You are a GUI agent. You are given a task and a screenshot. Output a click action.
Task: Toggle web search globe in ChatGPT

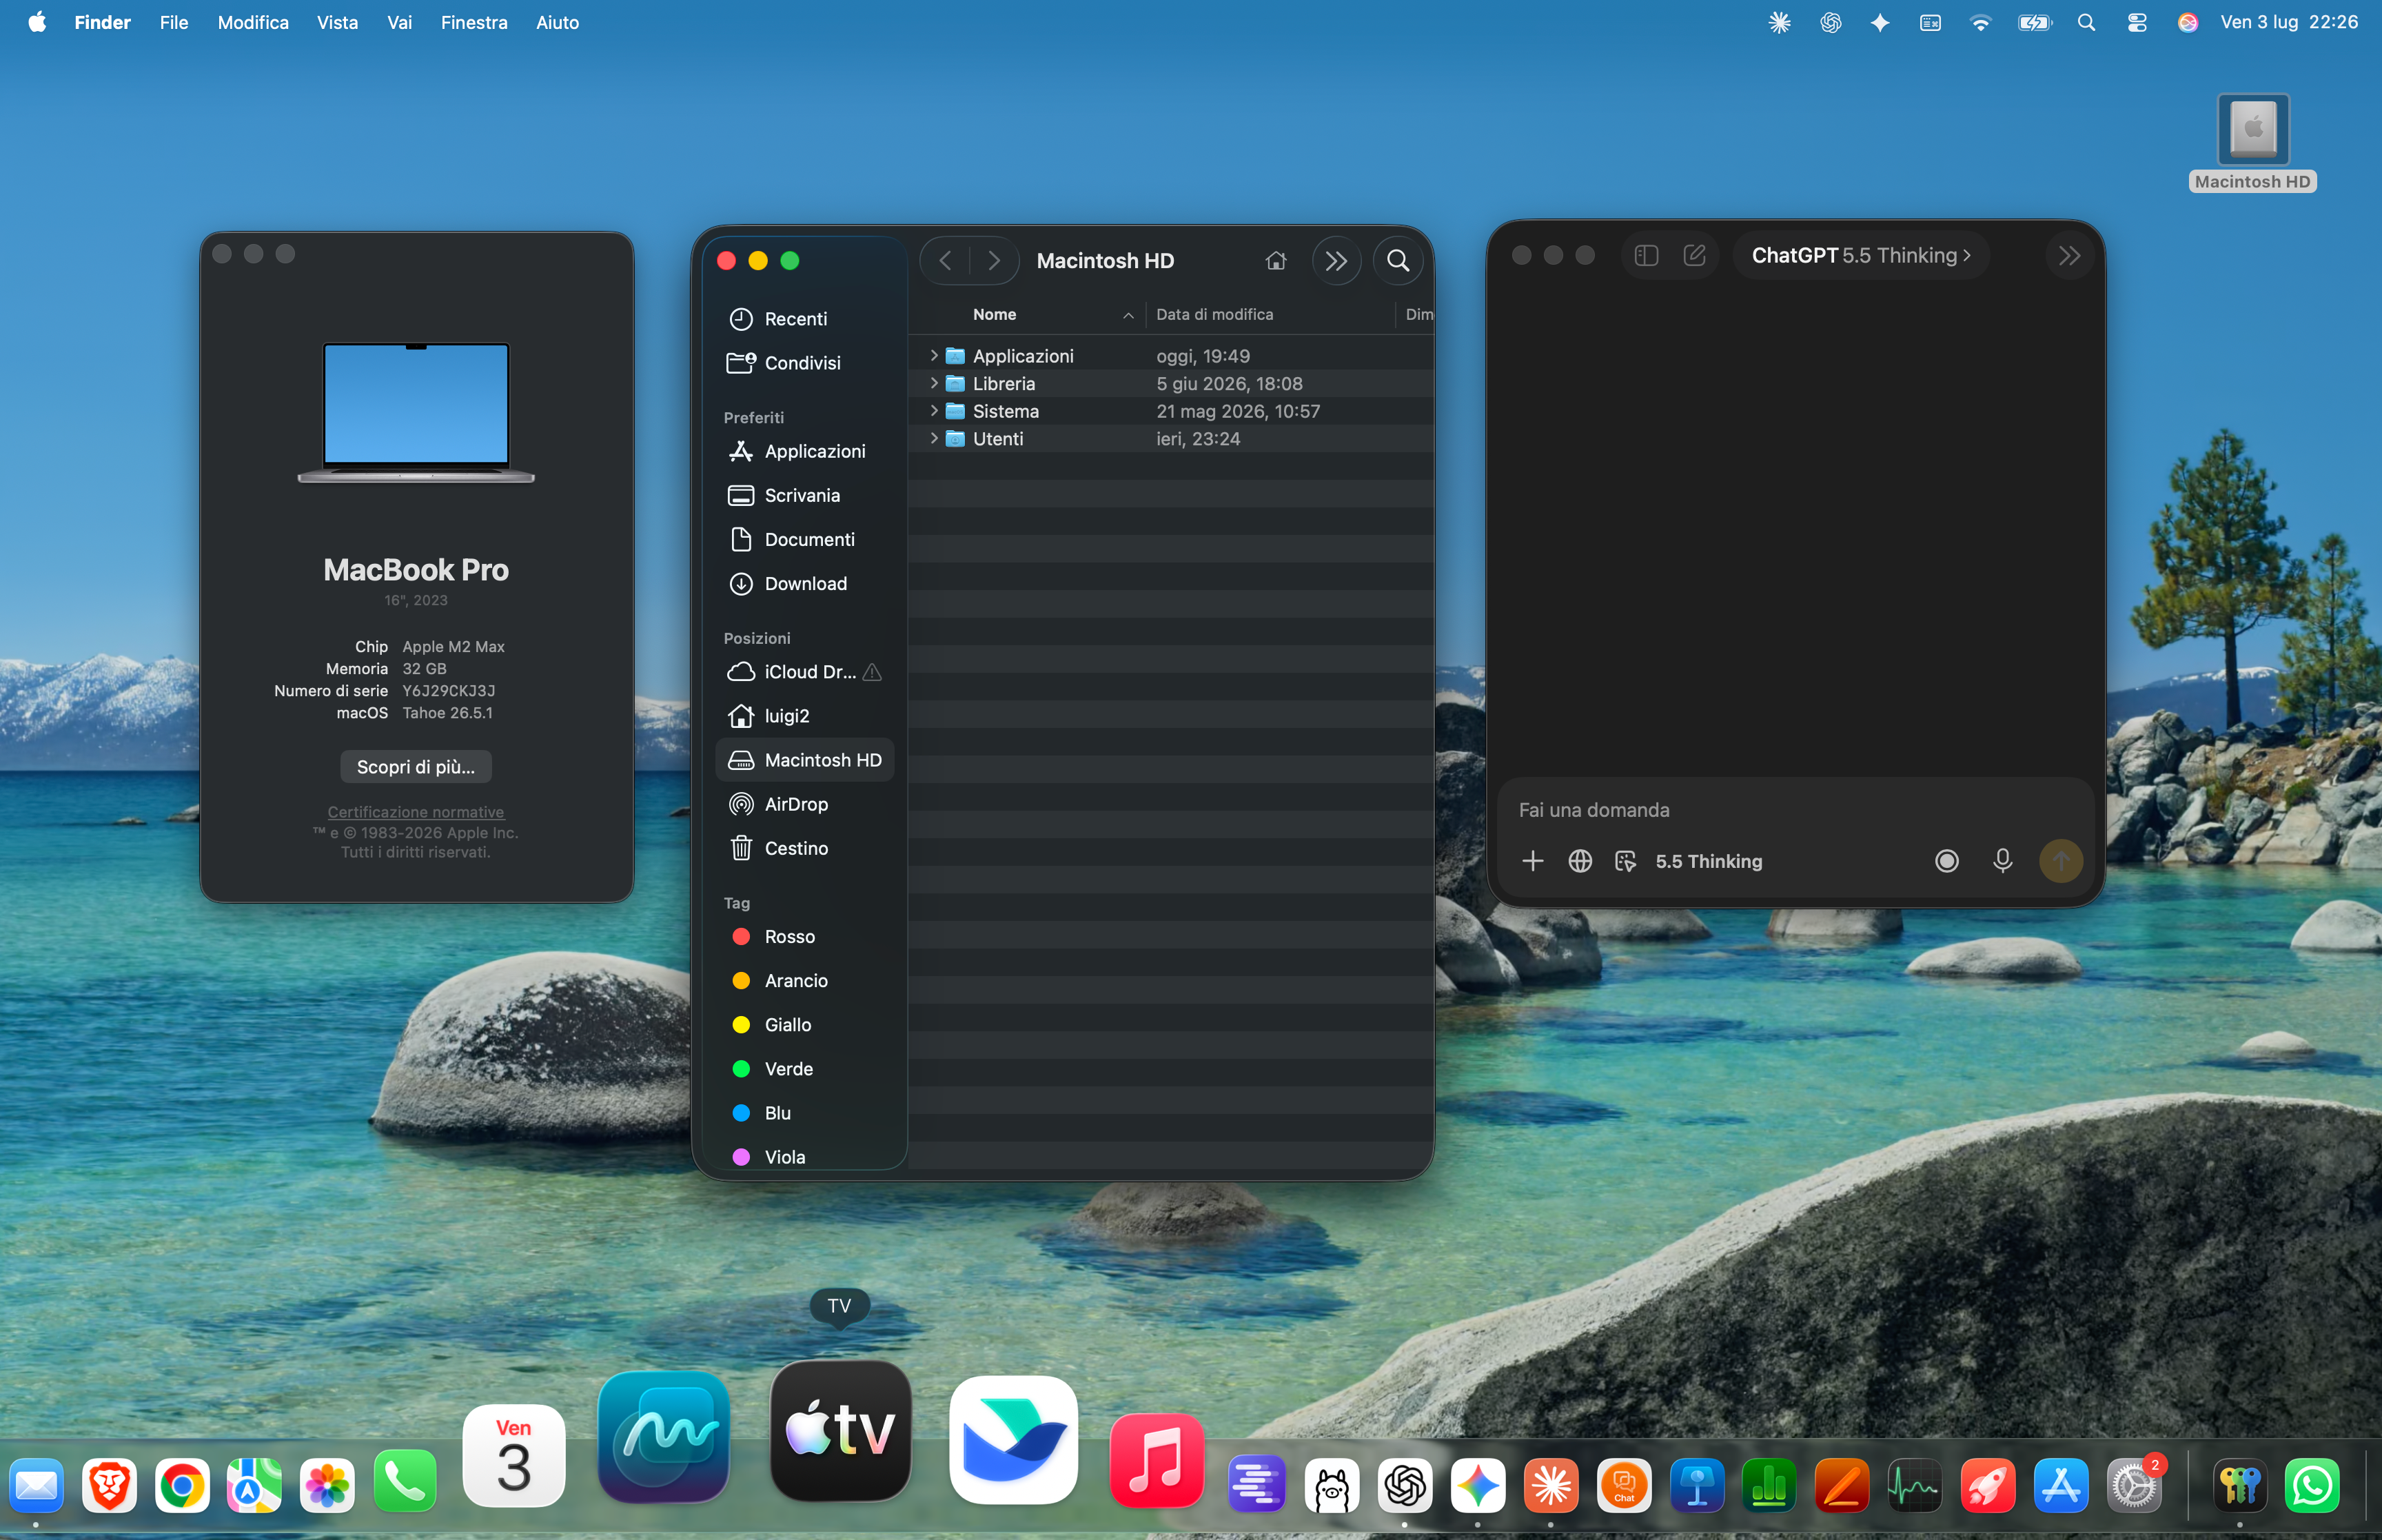[1579, 861]
